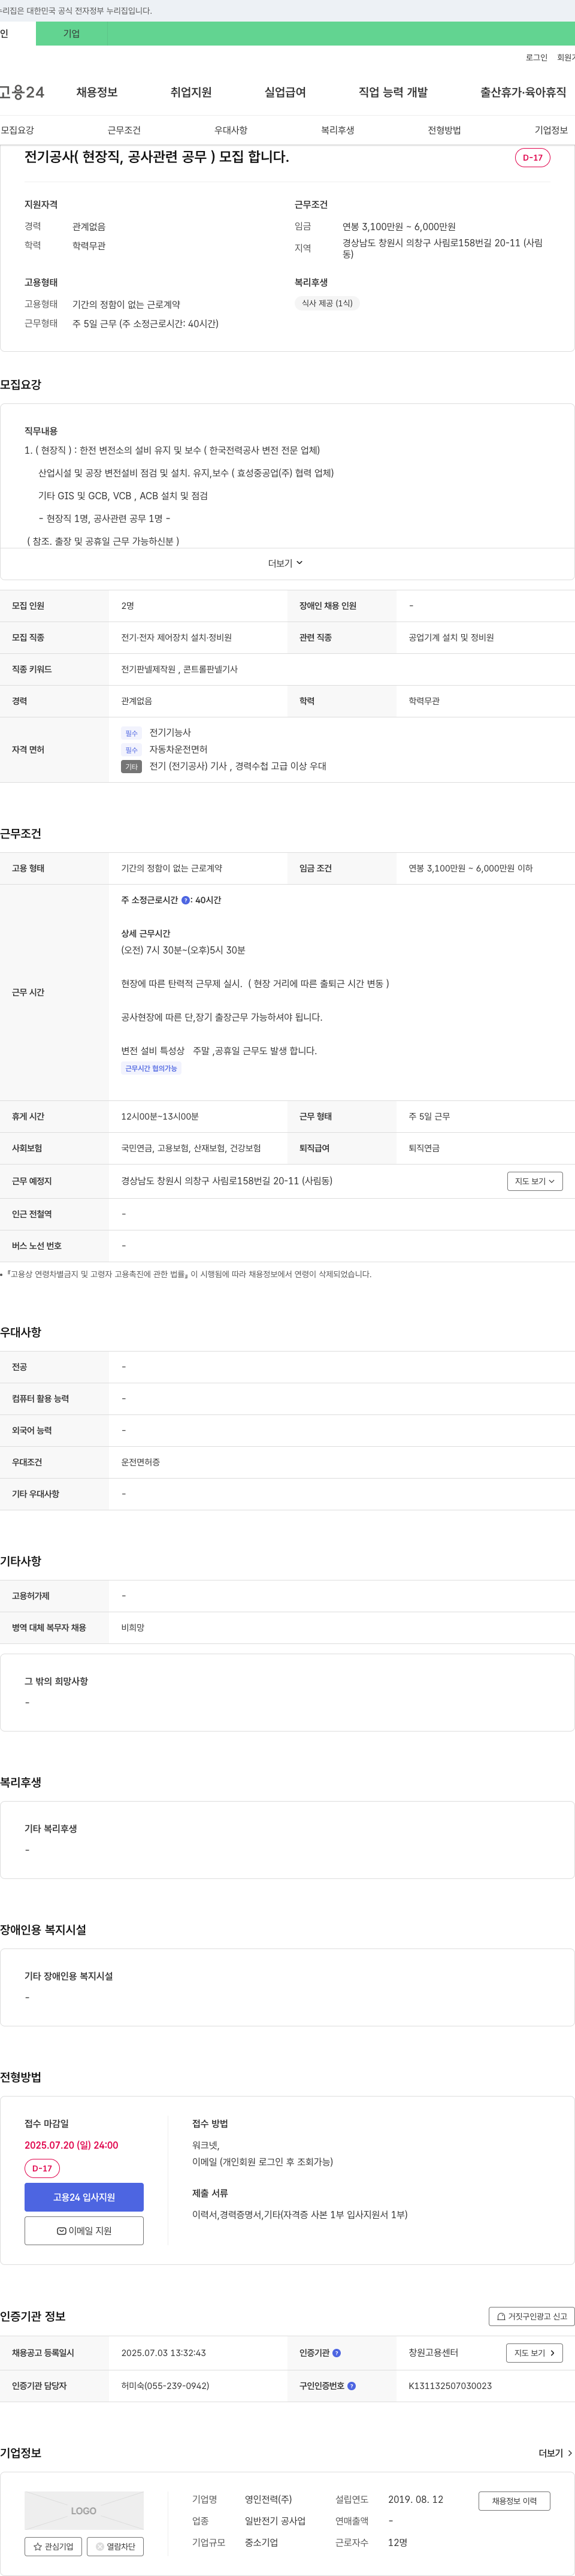Open the 실업급여 menu
Image resolution: width=575 pixels, height=2576 pixels.
click(285, 92)
